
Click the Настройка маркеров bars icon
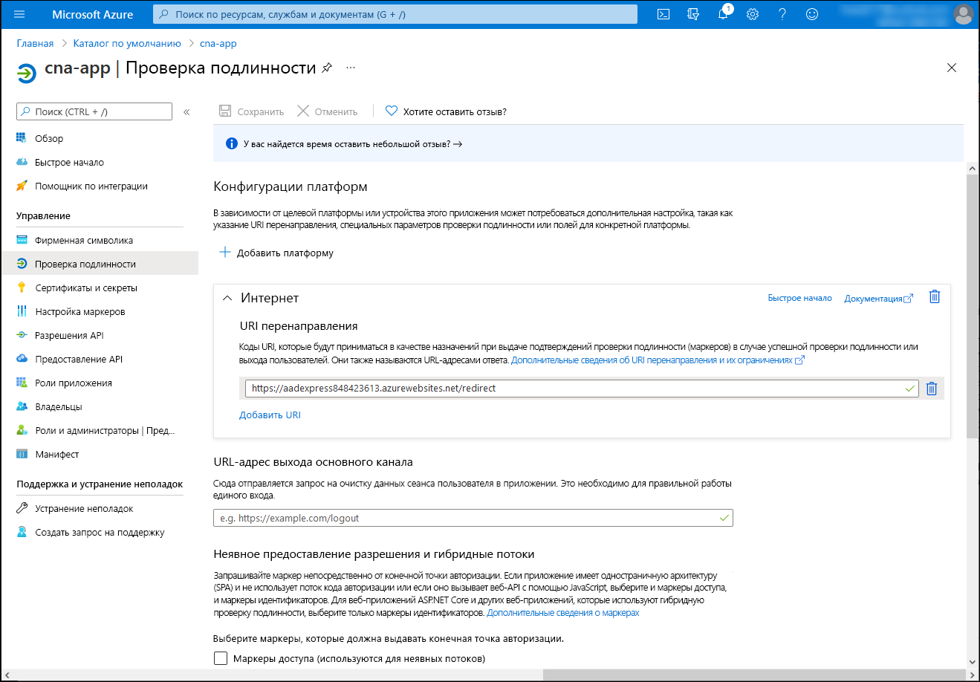(x=22, y=311)
